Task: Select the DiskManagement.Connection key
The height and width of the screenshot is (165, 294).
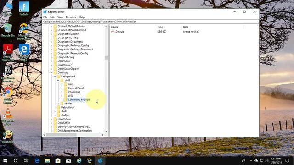Action: click(x=74, y=131)
